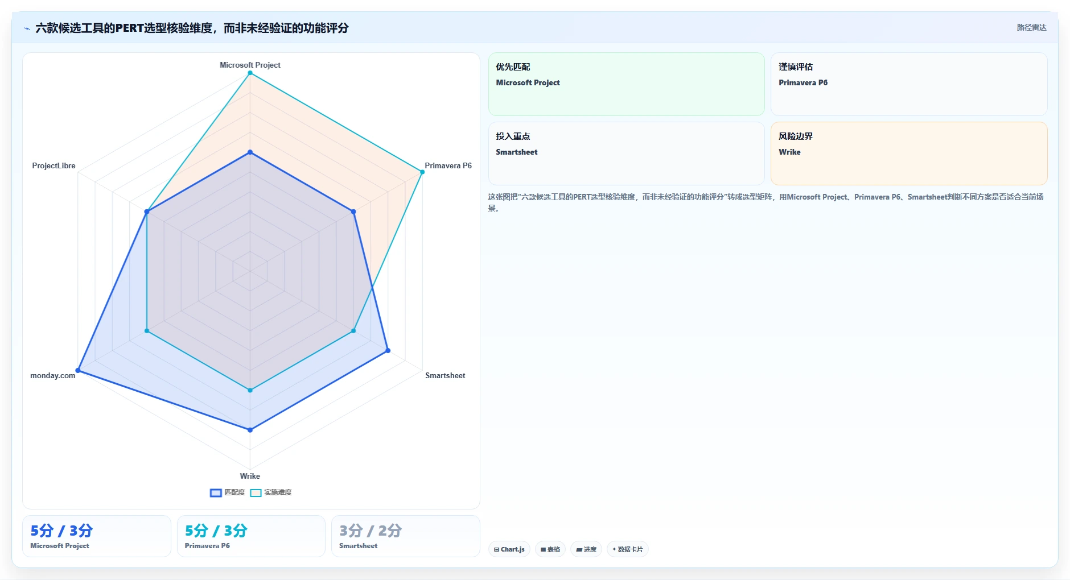The width and height of the screenshot is (1070, 580).
Task: Click the 数据卡片 tag chip
Action: click(x=627, y=549)
